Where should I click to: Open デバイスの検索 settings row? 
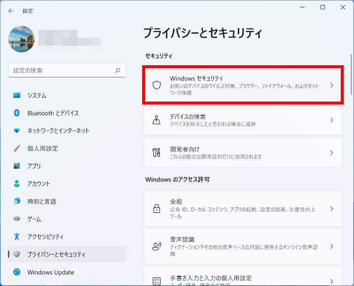[243, 120]
